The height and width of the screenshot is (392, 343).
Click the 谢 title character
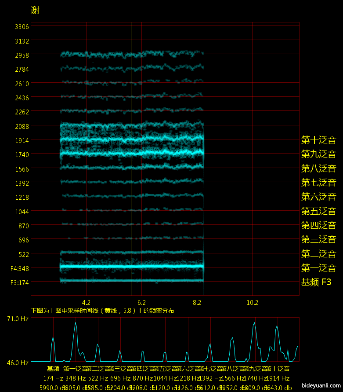click(35, 10)
